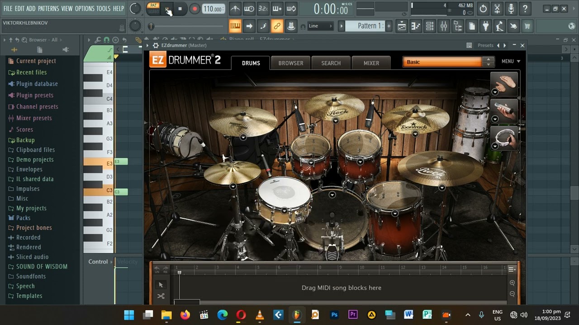This screenshot has height=325, width=579.
Task: Open the mixer view icon
Action: coord(444,26)
